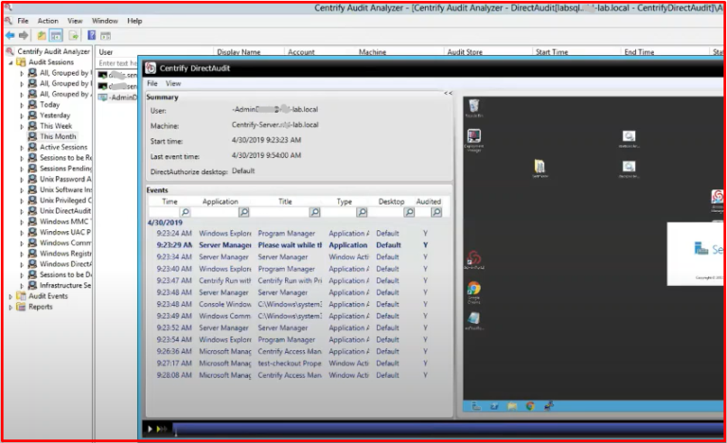This screenshot has width=727, height=443.
Task: Click the fast-forward speed playback button
Action: click(x=161, y=429)
